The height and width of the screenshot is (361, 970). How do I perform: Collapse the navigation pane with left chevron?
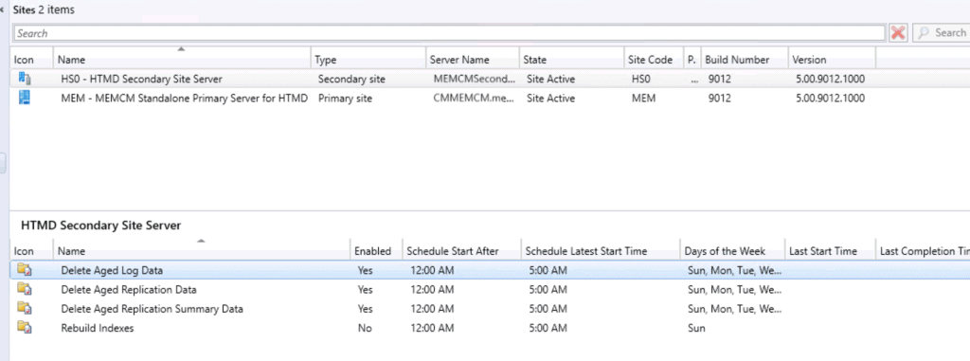[x=3, y=9]
